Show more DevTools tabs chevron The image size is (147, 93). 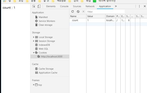pyautogui.click(x=116, y=6)
